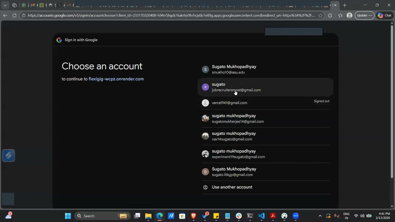Open Adobe Acrobat from the taskbar
Image resolution: width=395 pixels, height=222 pixels.
(x=273, y=216)
